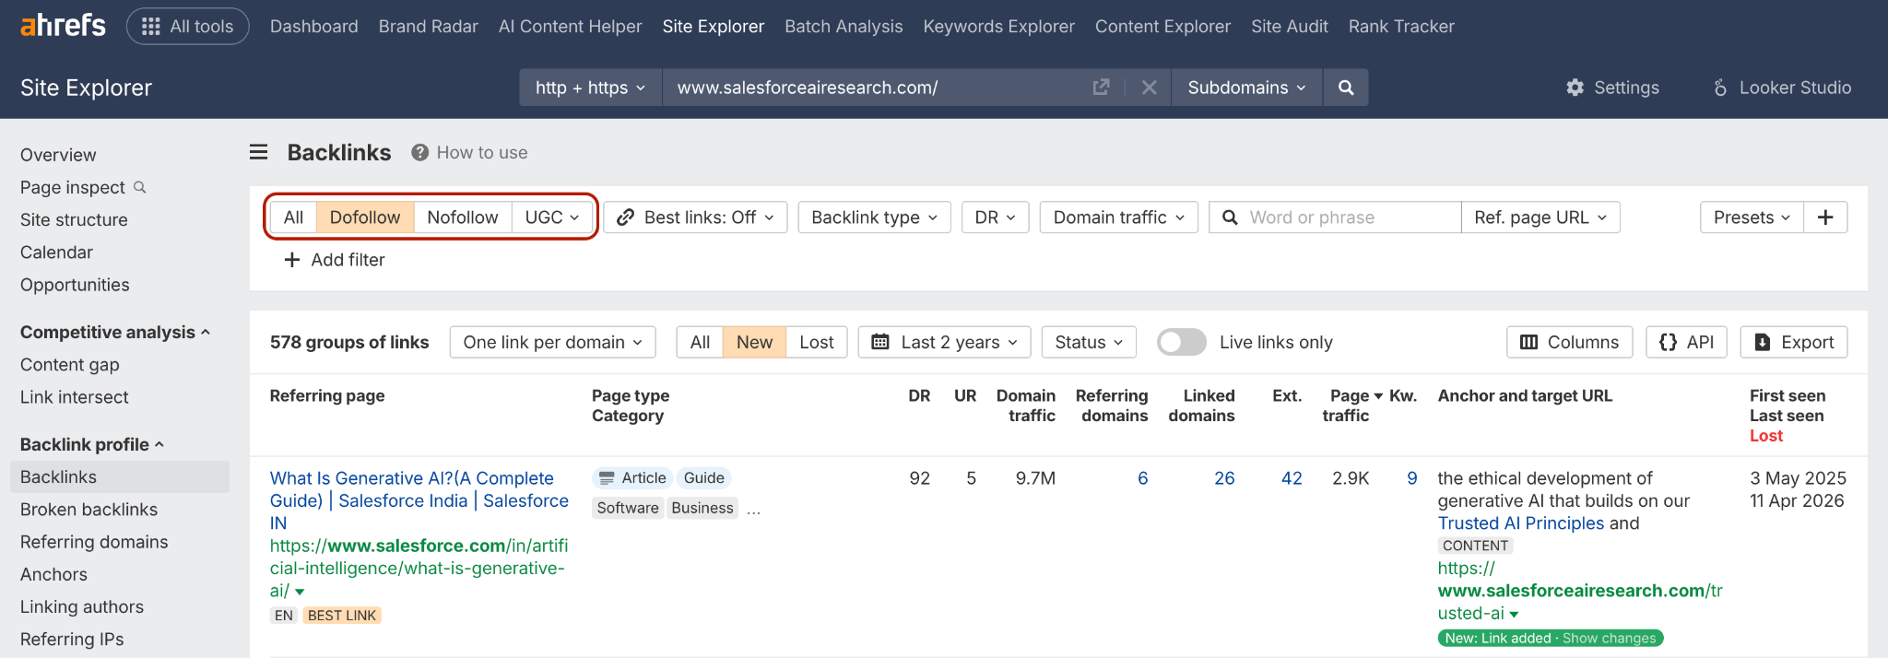Click Add filter

pos(335,260)
